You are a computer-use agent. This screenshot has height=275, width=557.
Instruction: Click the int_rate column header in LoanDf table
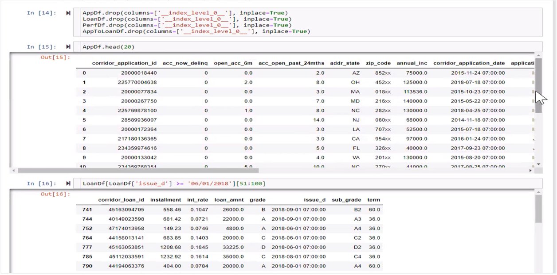tap(198, 200)
